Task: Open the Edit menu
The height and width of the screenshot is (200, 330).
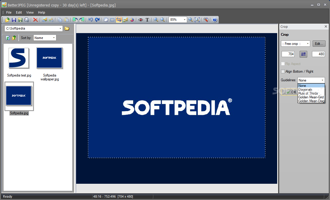Action: pyautogui.click(x=19, y=12)
